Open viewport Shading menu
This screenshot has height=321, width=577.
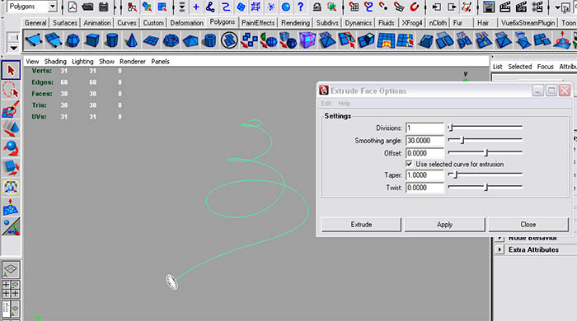tap(55, 62)
